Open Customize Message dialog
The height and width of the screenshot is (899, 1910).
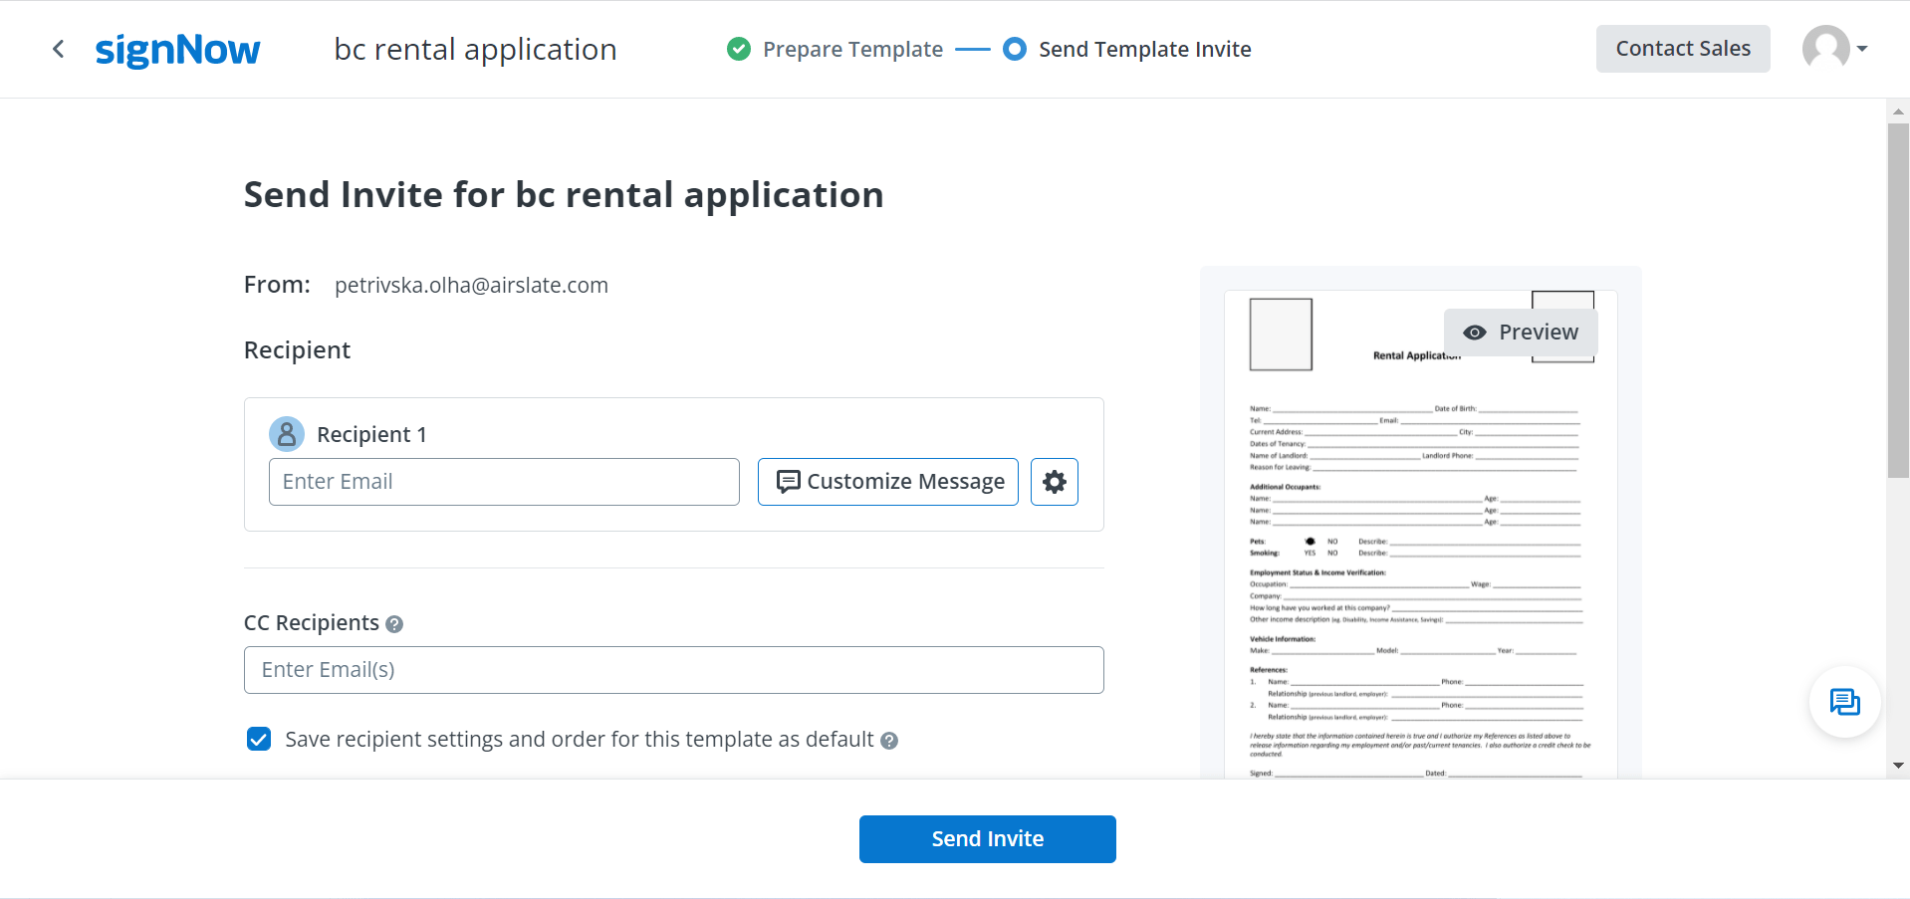coord(887,482)
